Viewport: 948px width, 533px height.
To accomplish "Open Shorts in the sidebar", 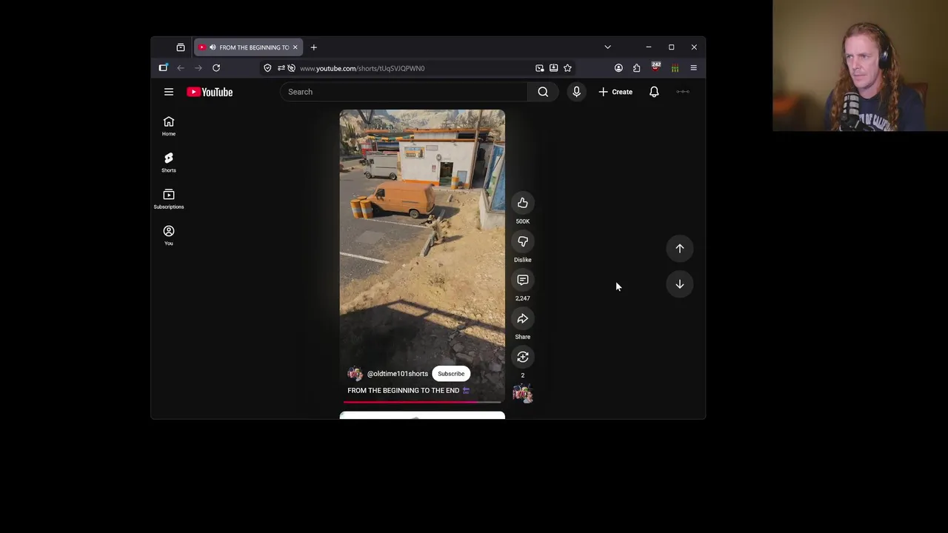I will (x=169, y=162).
